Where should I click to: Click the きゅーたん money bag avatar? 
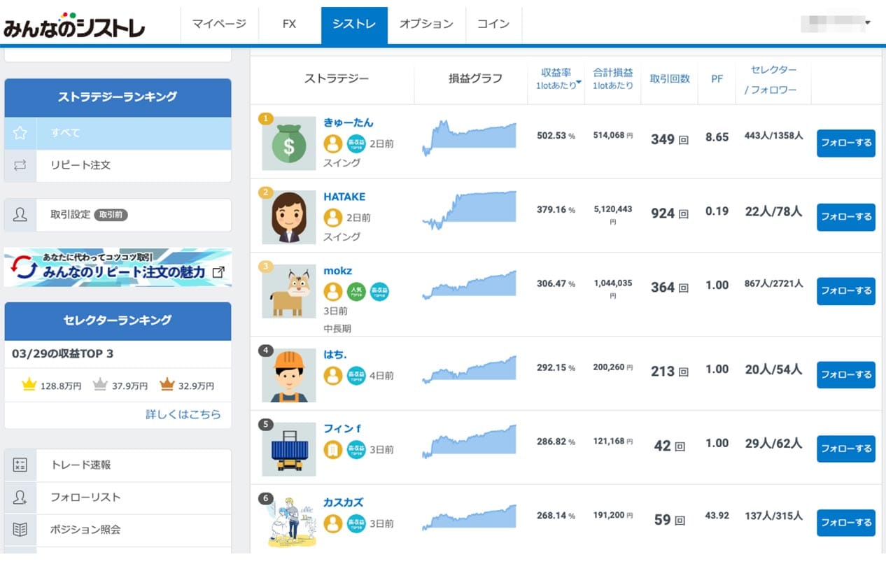(x=288, y=143)
